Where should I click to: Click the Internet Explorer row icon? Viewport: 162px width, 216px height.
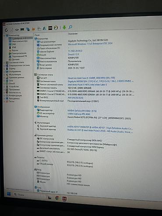(x=38, y=52)
